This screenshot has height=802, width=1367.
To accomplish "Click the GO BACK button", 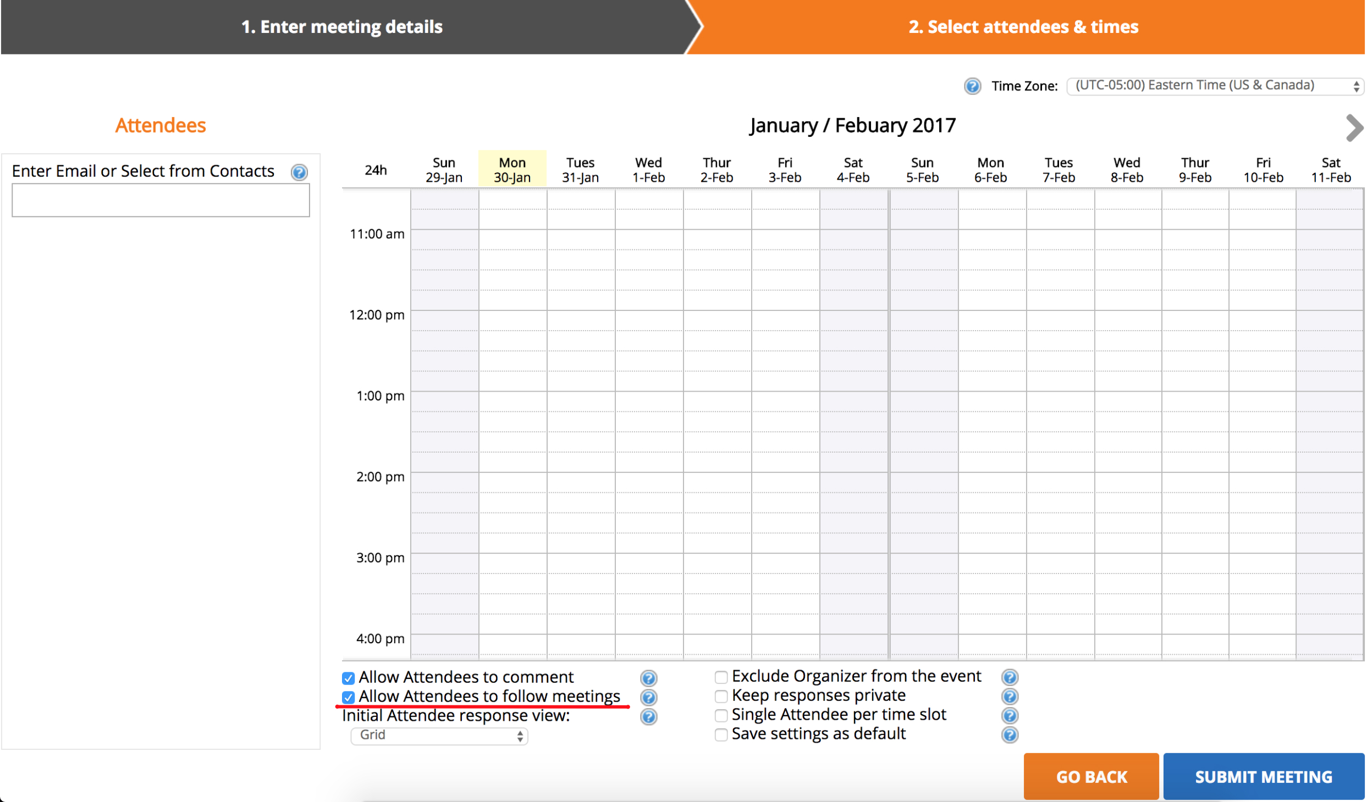I will pyautogui.click(x=1092, y=776).
